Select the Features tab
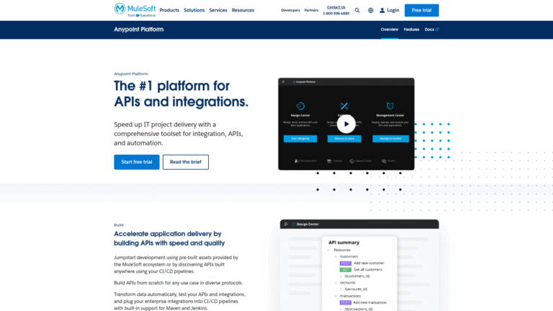 411,30
